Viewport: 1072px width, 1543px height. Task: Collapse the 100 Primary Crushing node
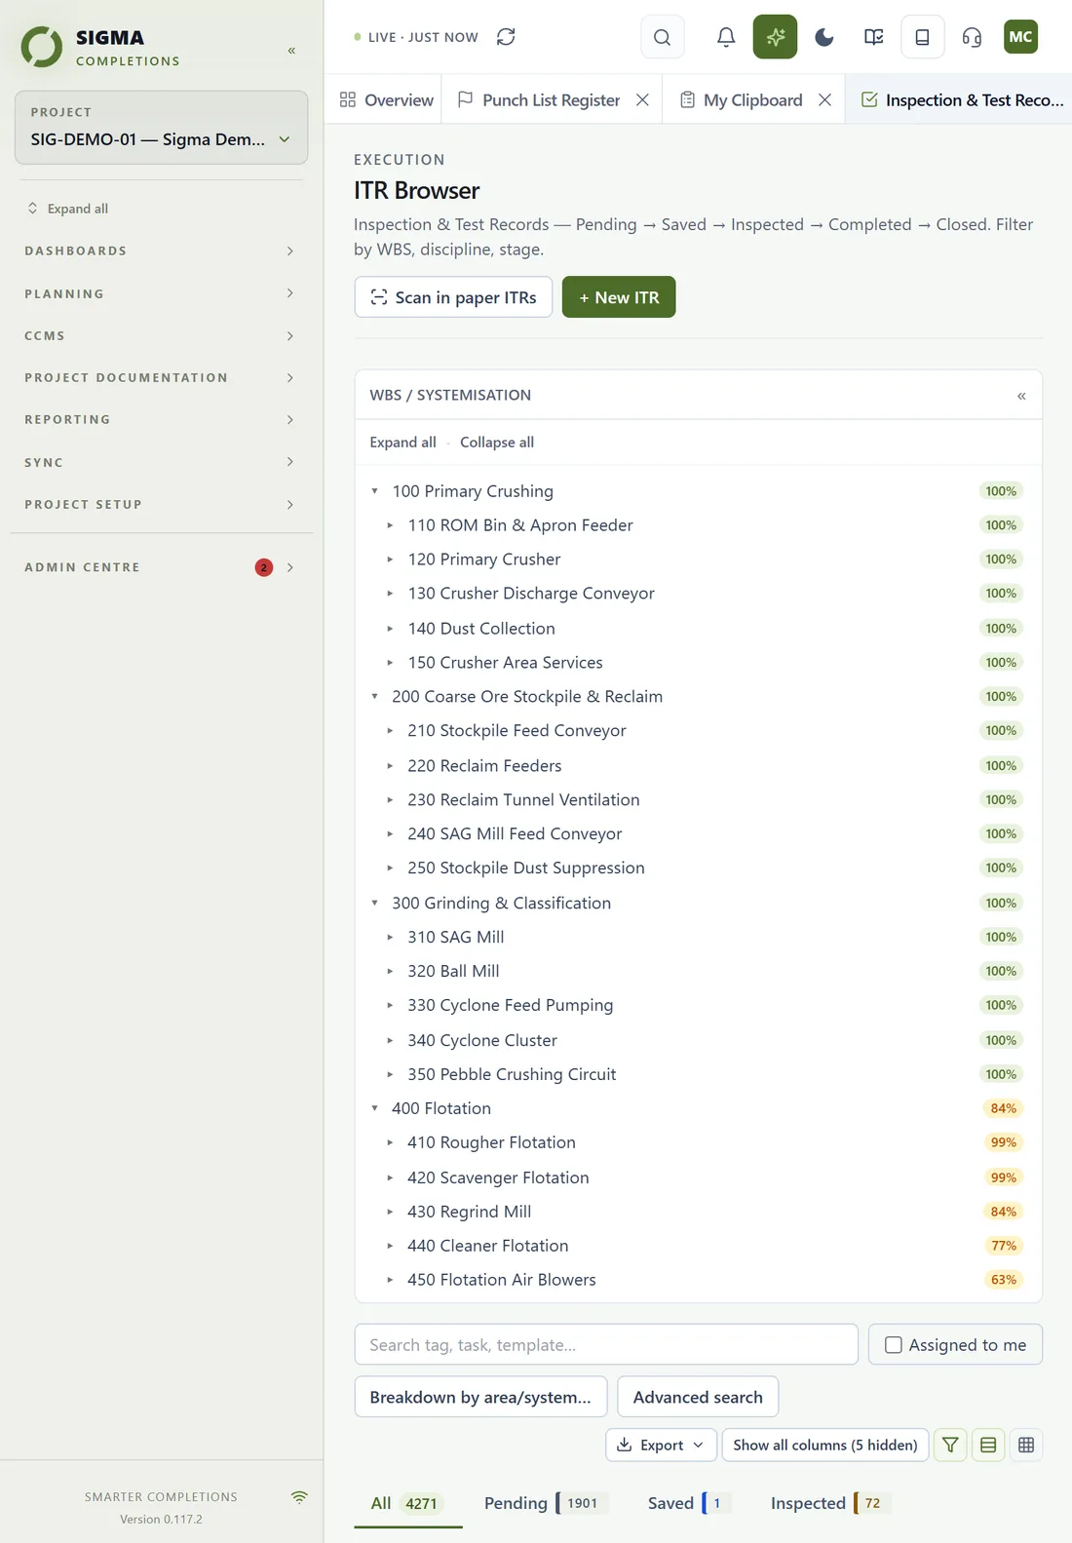click(x=375, y=491)
